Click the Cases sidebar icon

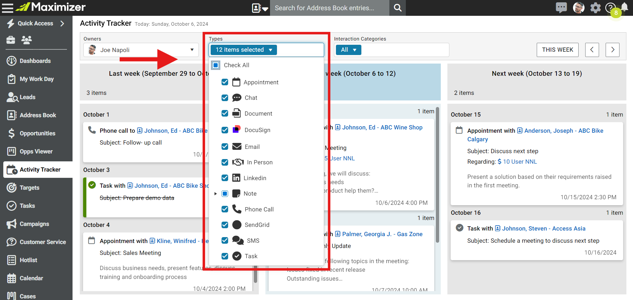(12, 296)
